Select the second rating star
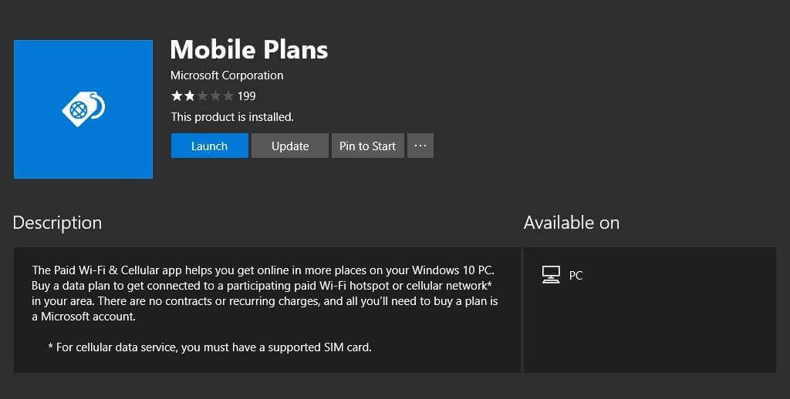Viewport: 790px width, 399px height. click(190, 96)
